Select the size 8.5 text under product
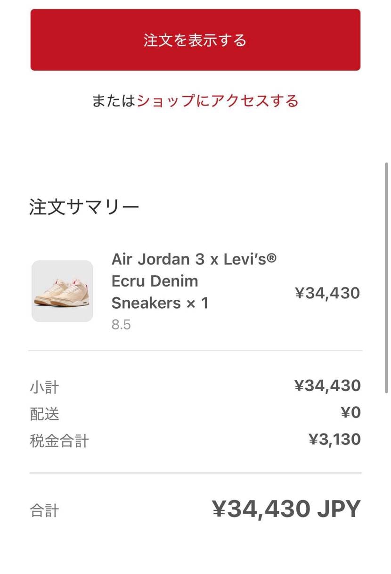The image size is (391, 574). click(121, 325)
